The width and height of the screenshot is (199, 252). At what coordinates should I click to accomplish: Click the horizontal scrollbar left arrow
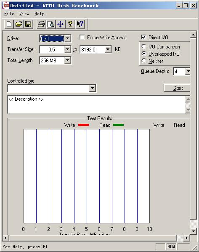6,238
